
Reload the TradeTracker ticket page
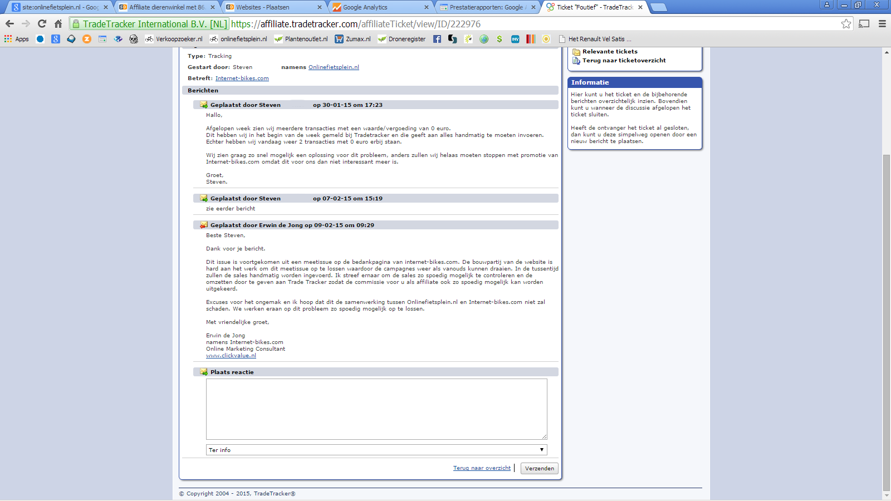pyautogui.click(x=42, y=24)
